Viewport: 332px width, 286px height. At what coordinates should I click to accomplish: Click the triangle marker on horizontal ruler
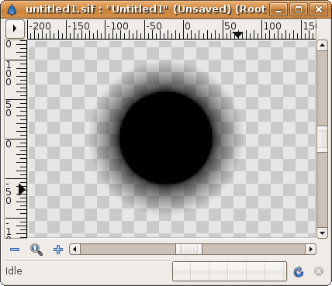[x=238, y=35]
